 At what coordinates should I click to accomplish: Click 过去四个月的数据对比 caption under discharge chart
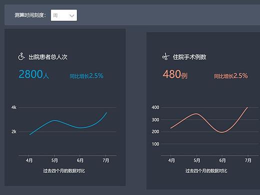[64, 170]
